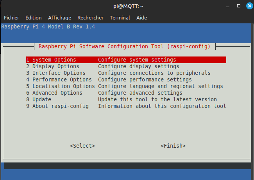The image size is (254, 180).
Task: Open the Édition menu
Action: point(33,18)
